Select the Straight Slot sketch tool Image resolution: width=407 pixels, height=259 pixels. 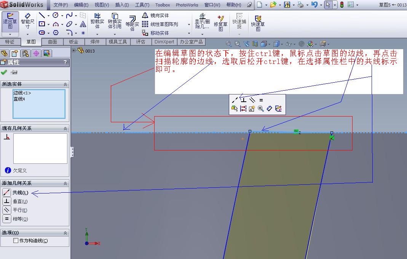(42, 33)
